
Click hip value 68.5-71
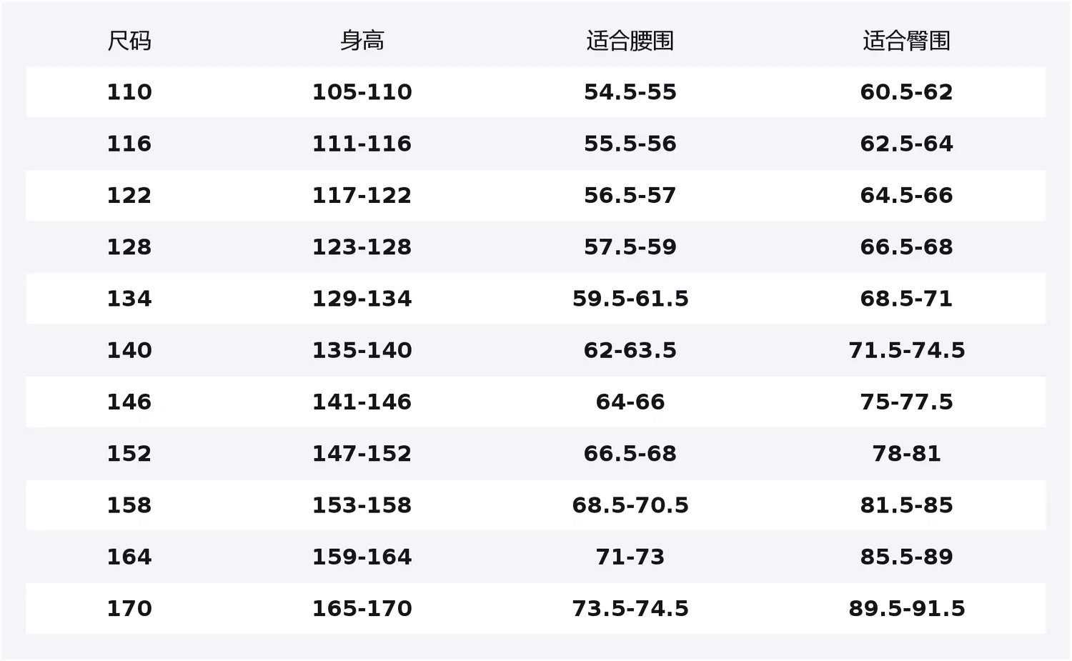[906, 299]
